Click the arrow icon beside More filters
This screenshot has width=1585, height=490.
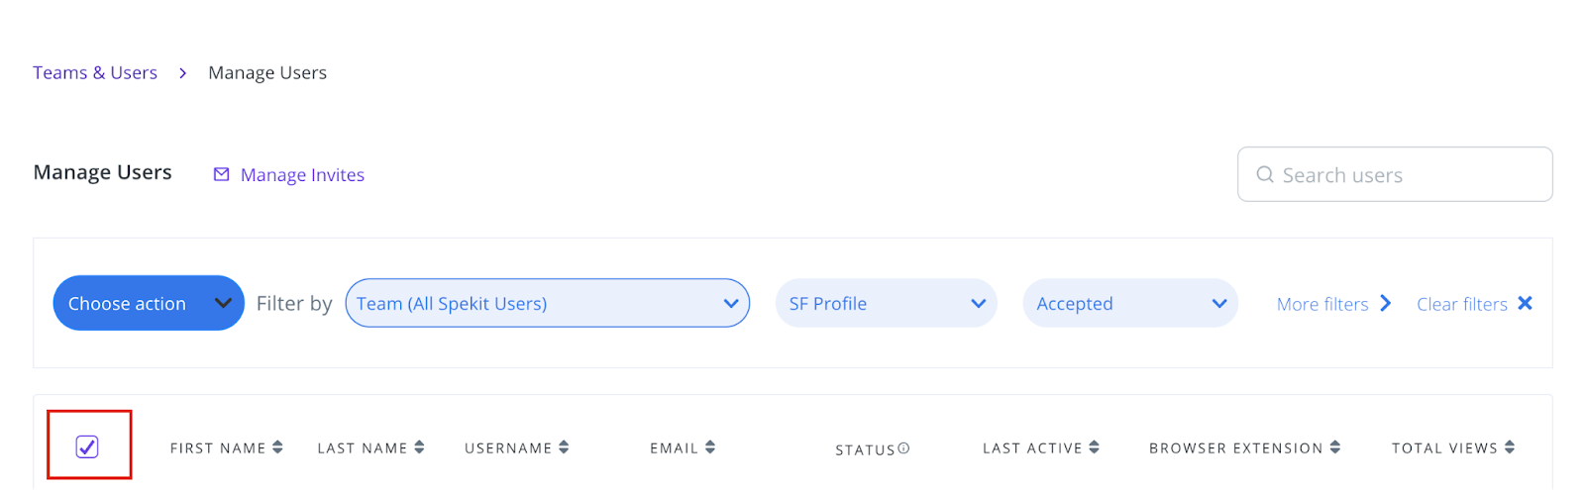(1385, 303)
